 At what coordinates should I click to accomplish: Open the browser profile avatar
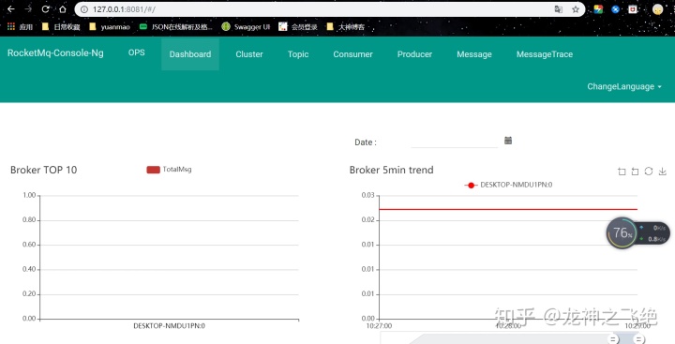pyautogui.click(x=657, y=9)
